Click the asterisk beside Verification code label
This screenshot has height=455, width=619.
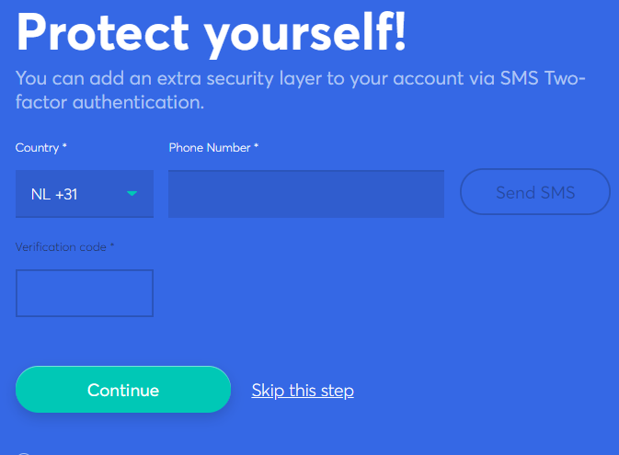(112, 246)
